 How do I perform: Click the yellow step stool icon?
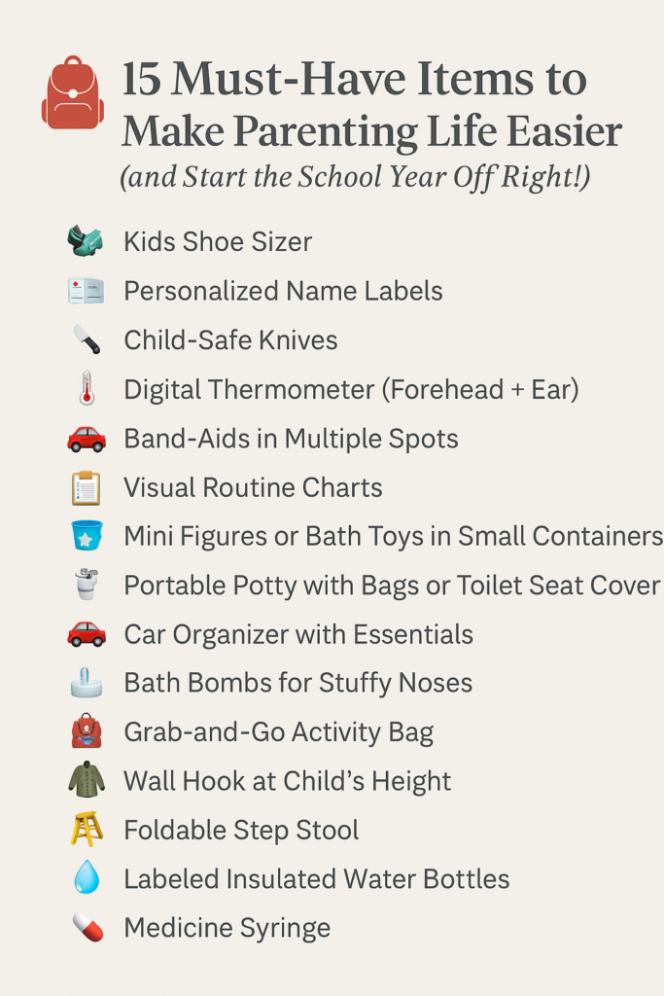coord(86,830)
